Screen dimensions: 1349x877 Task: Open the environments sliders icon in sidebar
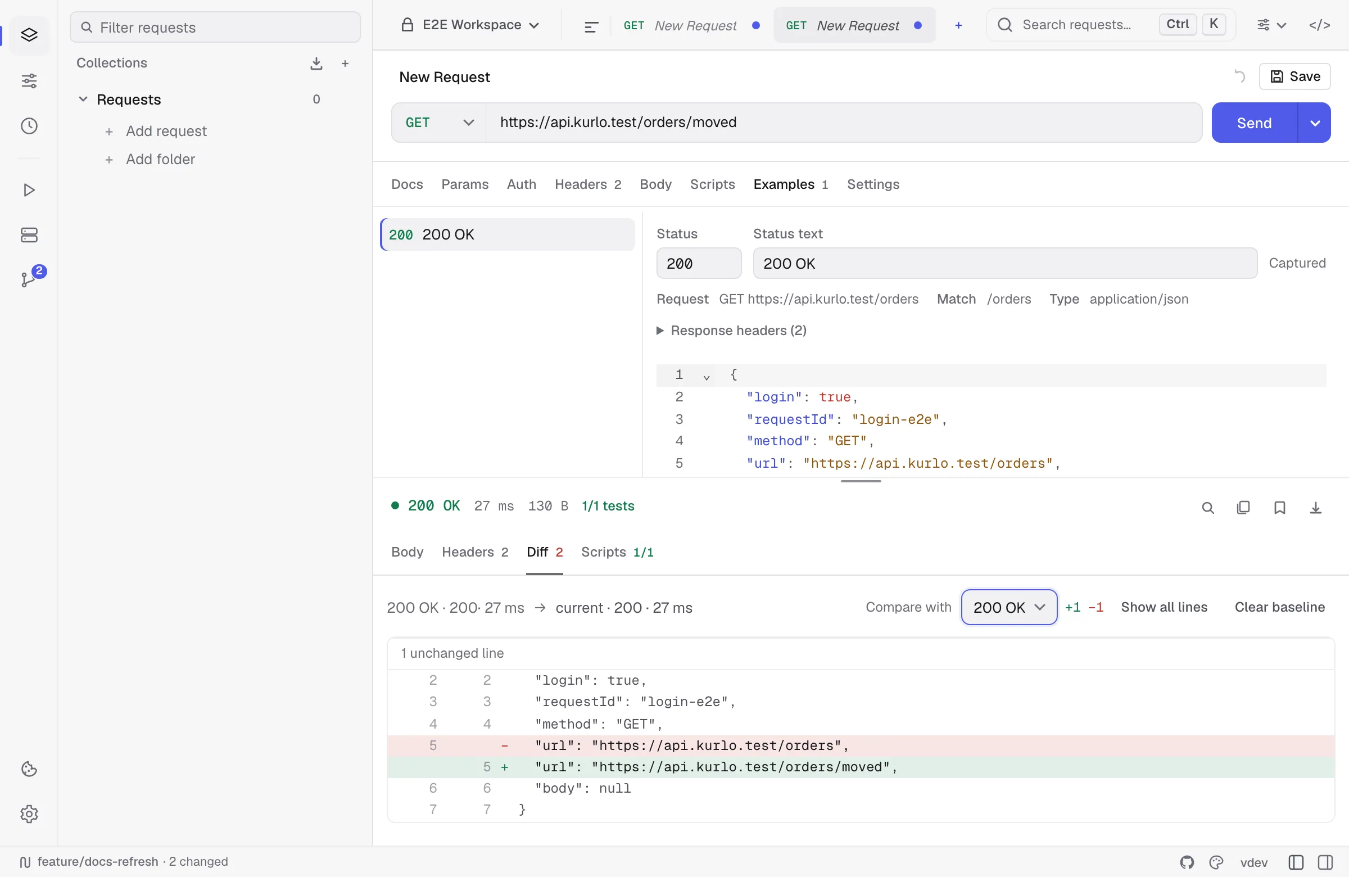pyautogui.click(x=29, y=80)
